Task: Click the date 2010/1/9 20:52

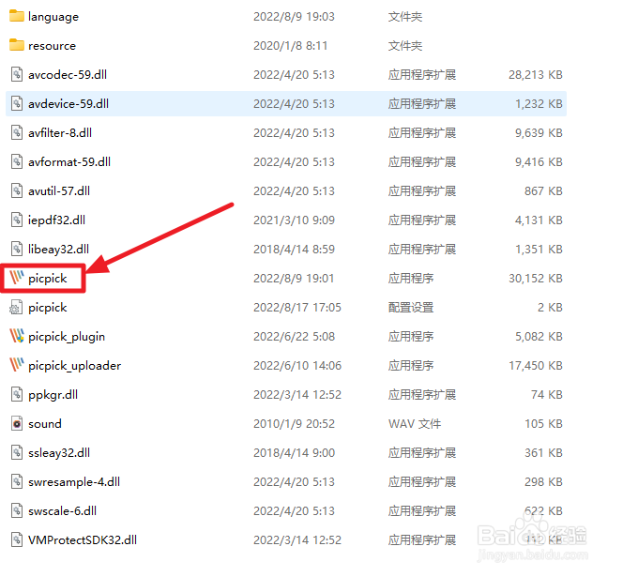Action: click(x=294, y=424)
